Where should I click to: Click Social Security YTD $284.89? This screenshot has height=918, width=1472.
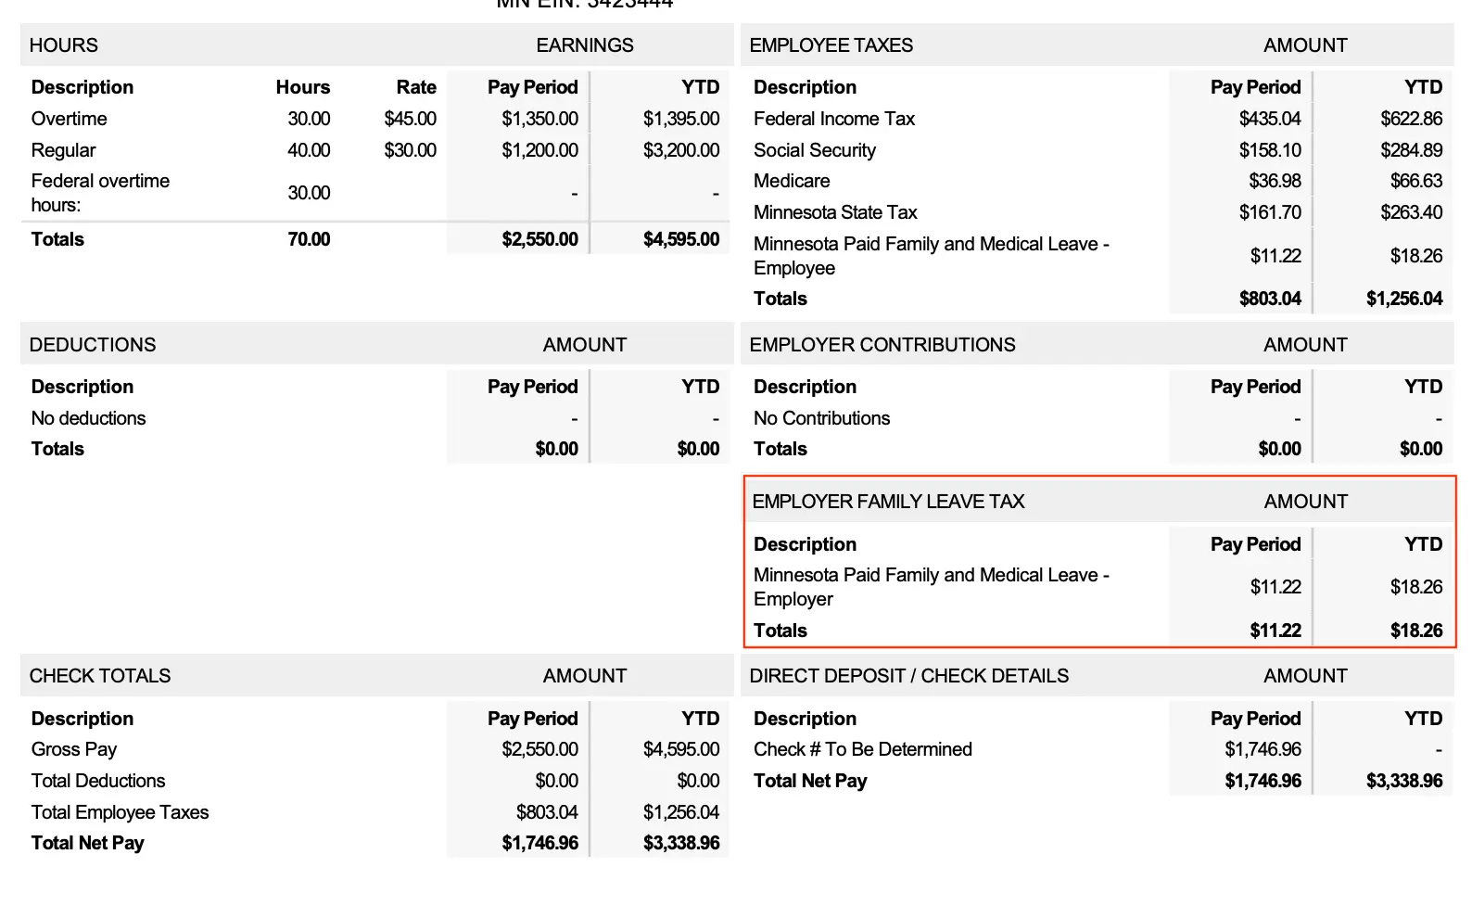tap(1411, 150)
